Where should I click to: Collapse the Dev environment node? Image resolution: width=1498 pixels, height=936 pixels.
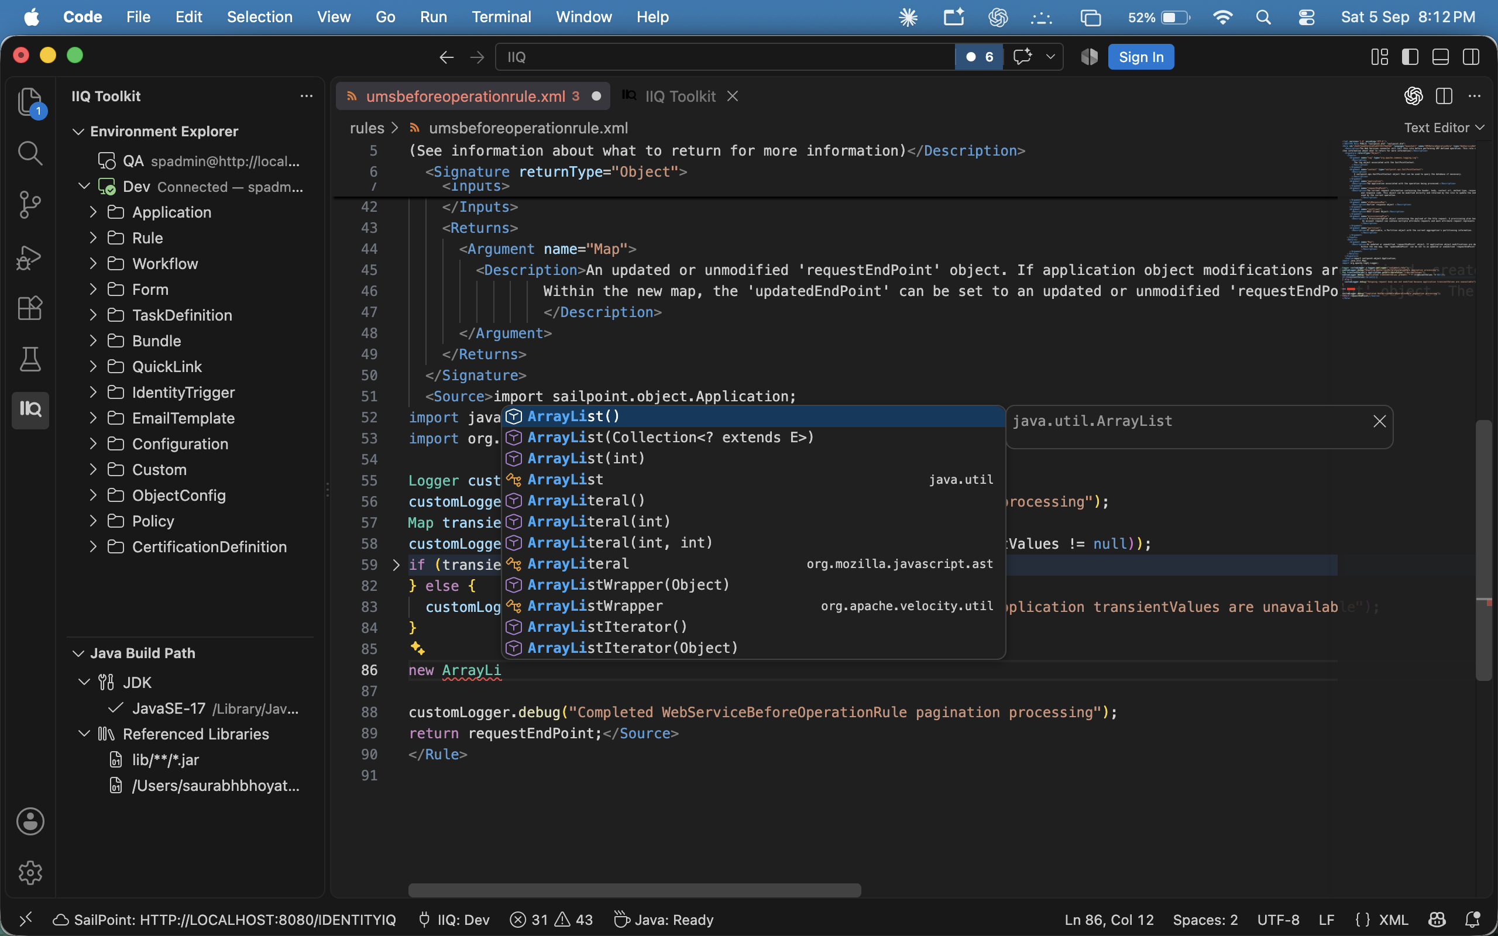pyautogui.click(x=84, y=187)
